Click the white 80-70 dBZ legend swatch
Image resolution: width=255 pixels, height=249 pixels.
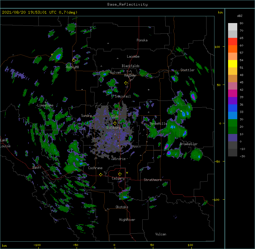[233, 27]
